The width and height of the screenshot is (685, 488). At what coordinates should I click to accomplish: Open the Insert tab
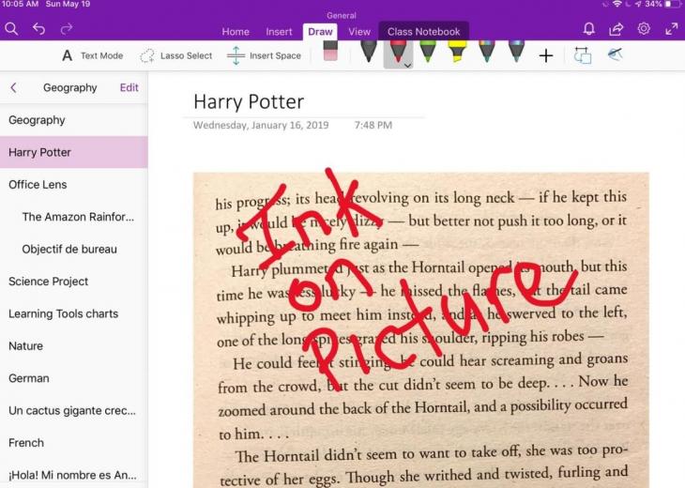(x=279, y=32)
